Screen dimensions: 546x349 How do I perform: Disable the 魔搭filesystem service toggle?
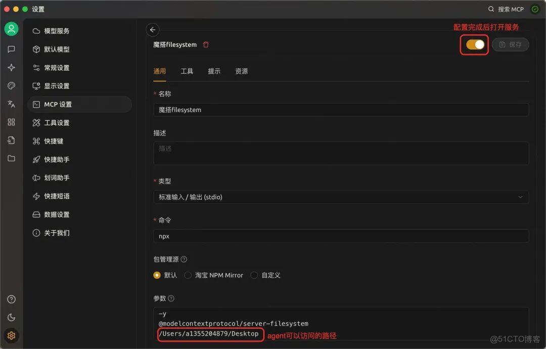[x=474, y=44]
